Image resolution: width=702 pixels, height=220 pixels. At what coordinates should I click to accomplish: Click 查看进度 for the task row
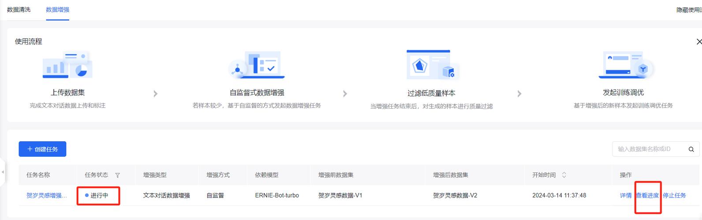pyautogui.click(x=647, y=195)
